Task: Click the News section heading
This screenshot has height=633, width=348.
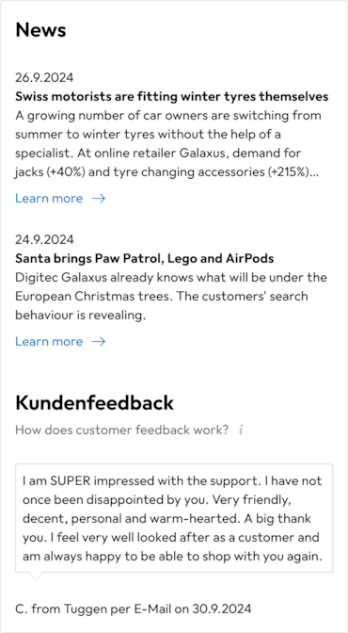Action: click(x=40, y=30)
